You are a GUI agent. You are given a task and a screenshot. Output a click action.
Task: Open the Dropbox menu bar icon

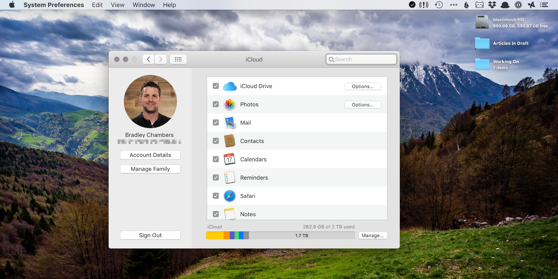(492, 5)
